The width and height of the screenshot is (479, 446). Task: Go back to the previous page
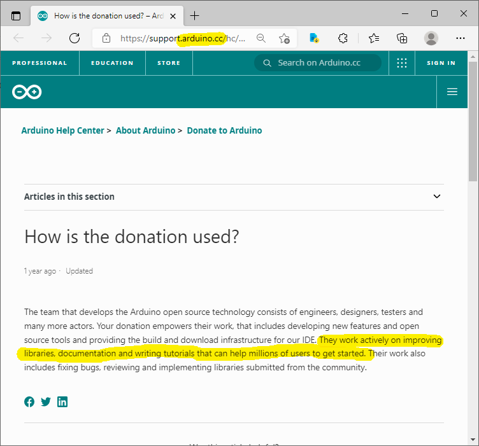18,38
